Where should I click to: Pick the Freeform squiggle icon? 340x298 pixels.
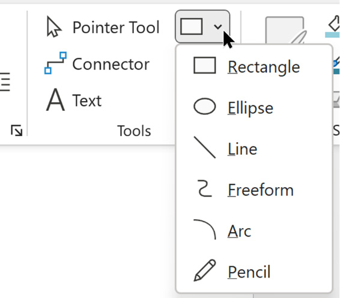204,188
